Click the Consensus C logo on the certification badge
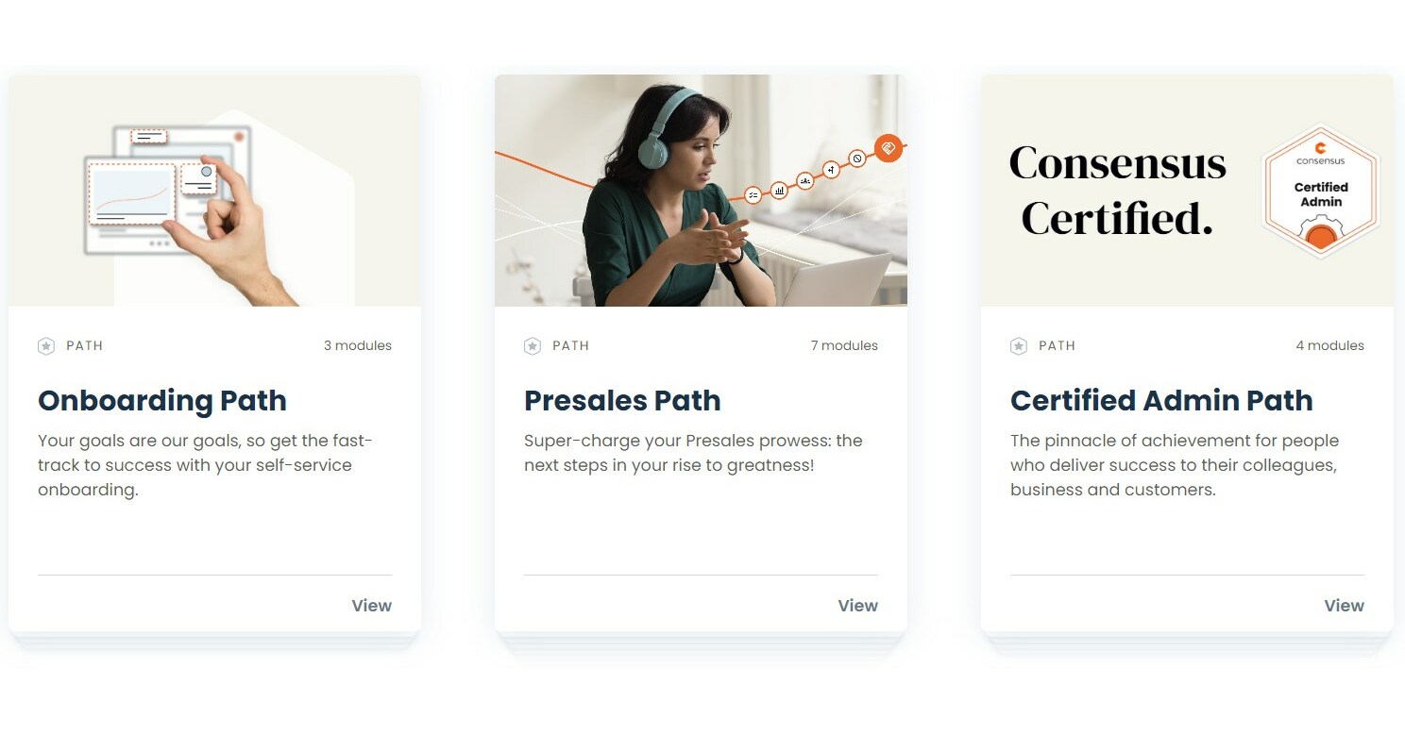 click(1321, 148)
